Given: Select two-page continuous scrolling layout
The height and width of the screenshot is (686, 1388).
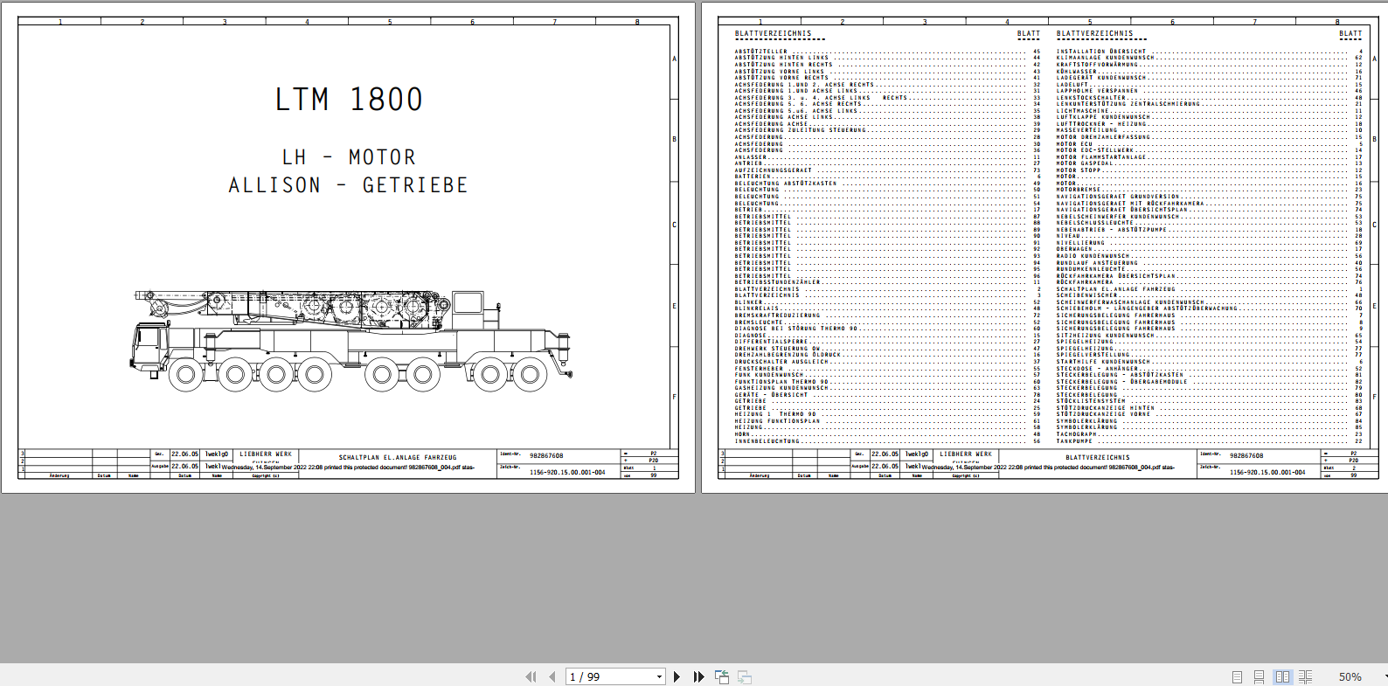Looking at the screenshot, I should (x=1305, y=676).
